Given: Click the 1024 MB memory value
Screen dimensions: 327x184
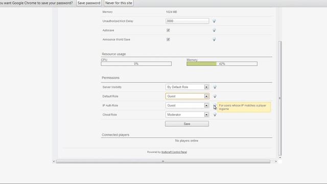Looking at the screenshot, I should tap(172, 12).
